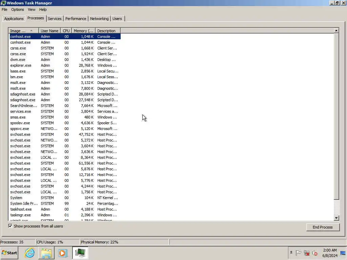Sort by CPU column header
347x260 pixels.
coord(66,31)
